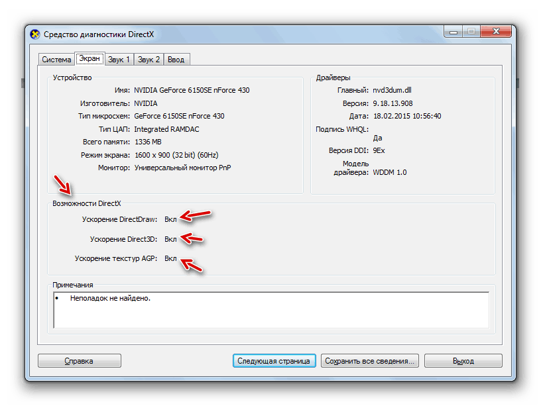
Task: Click the Вкл value for Ускорение Direct3D
Action: pyautogui.click(x=170, y=238)
